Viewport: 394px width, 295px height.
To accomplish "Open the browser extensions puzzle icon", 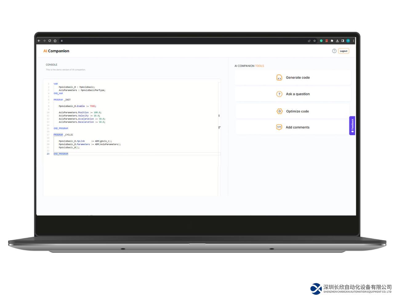I will point(332,41).
